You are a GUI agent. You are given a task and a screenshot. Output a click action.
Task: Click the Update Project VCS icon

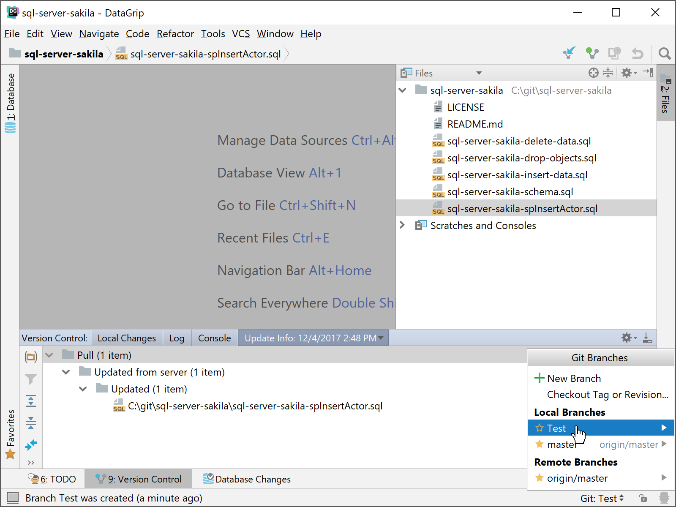(570, 53)
